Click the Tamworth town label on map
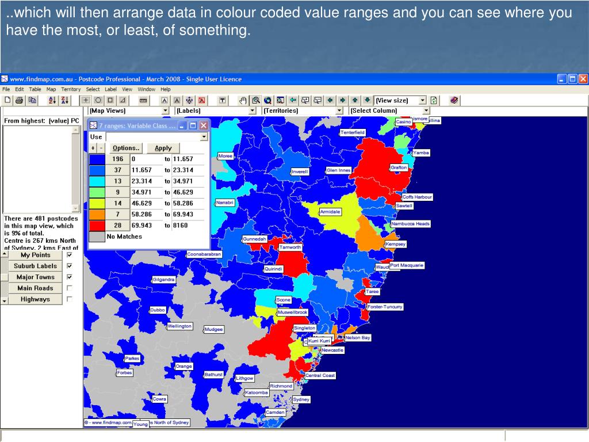 290,247
